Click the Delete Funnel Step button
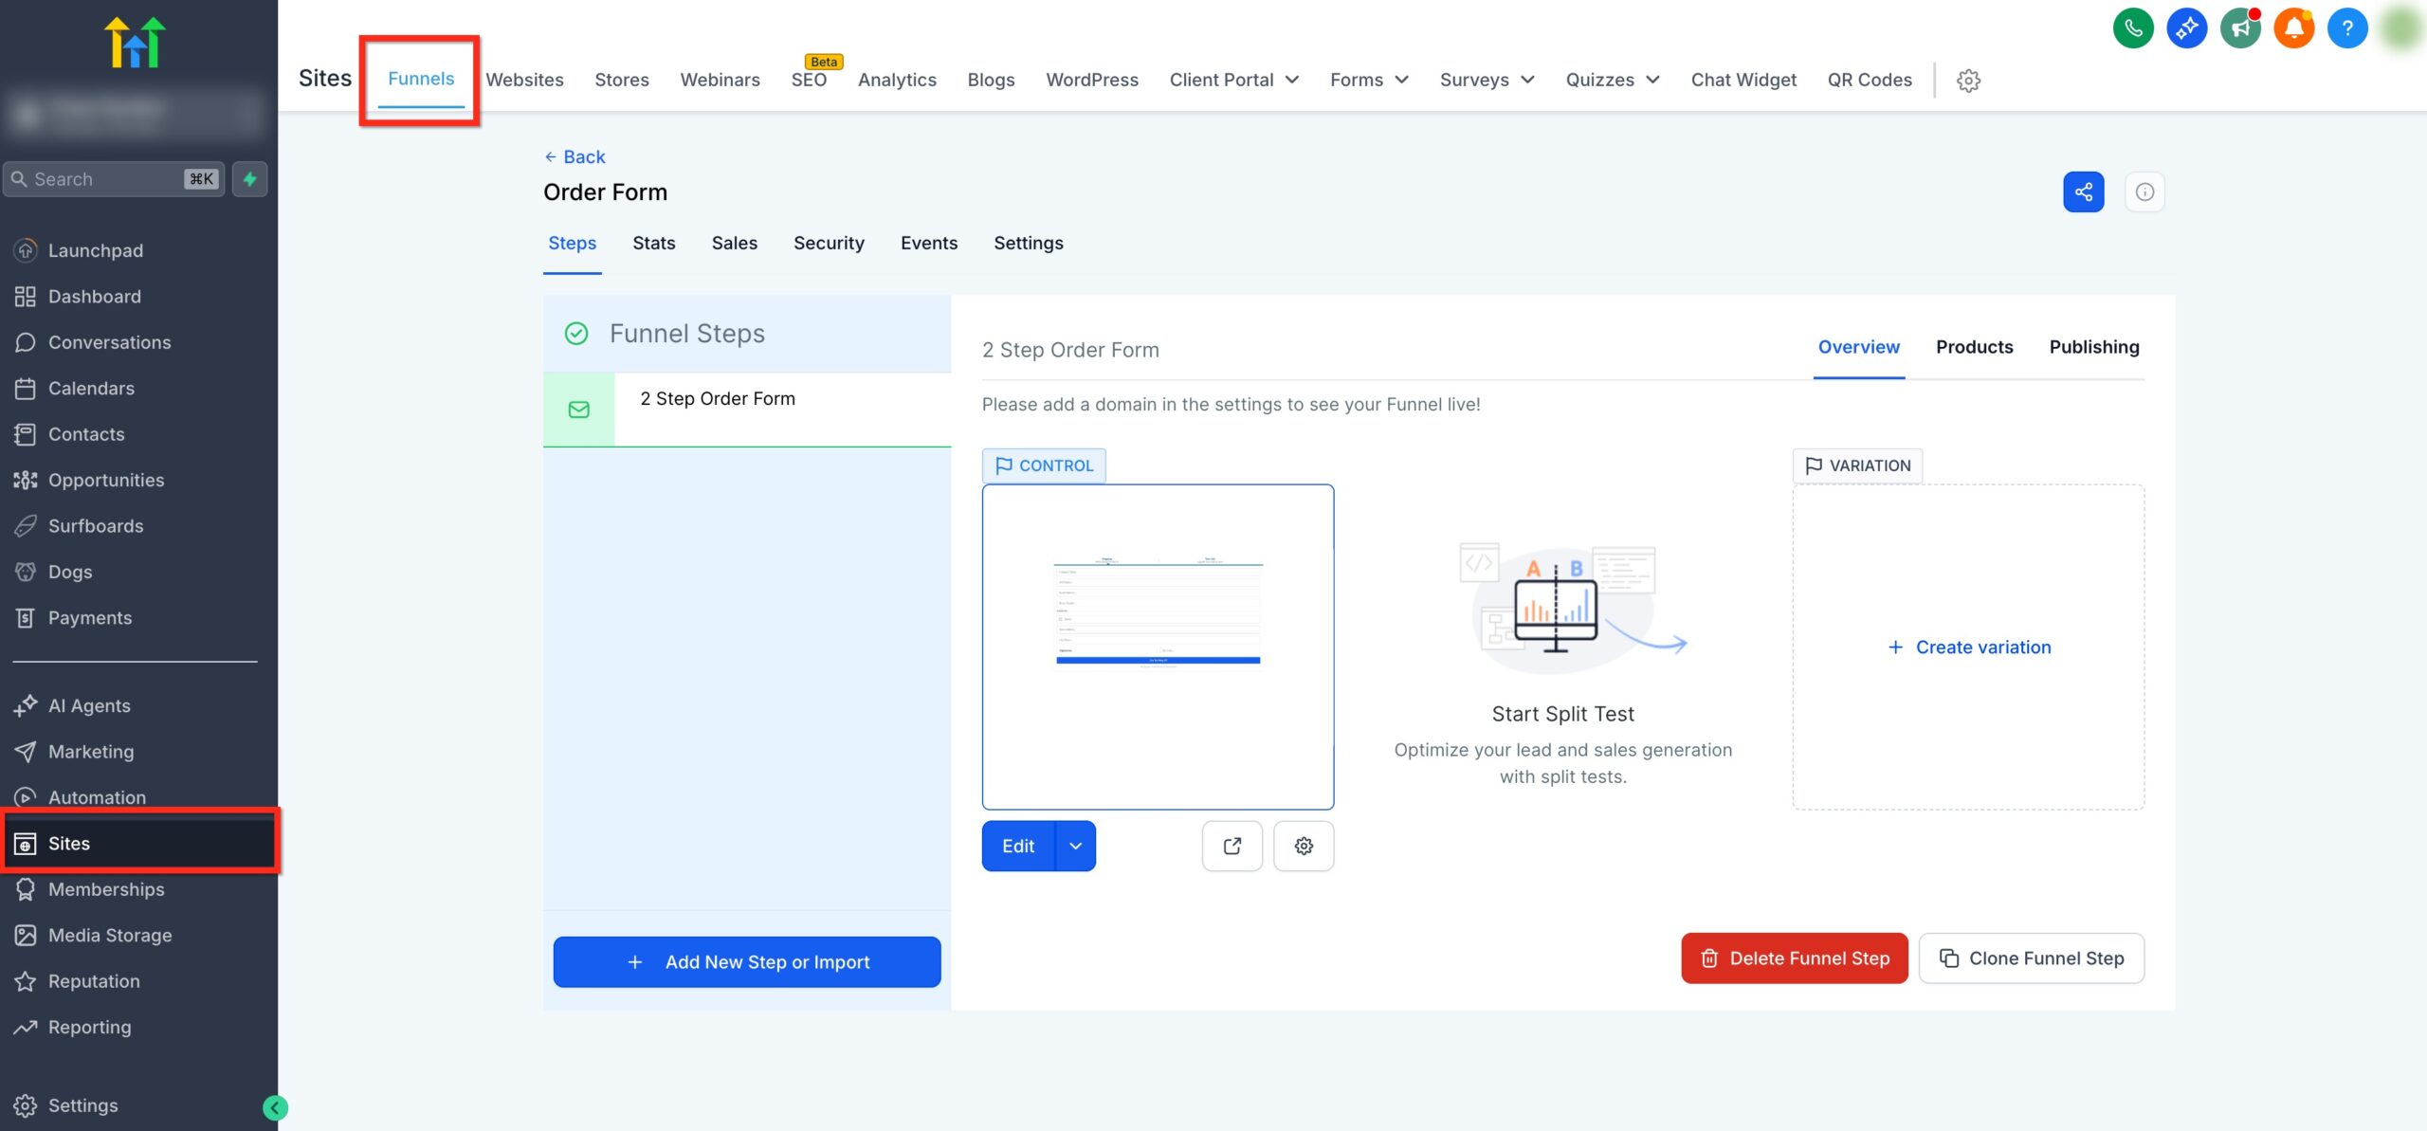 pos(1793,958)
